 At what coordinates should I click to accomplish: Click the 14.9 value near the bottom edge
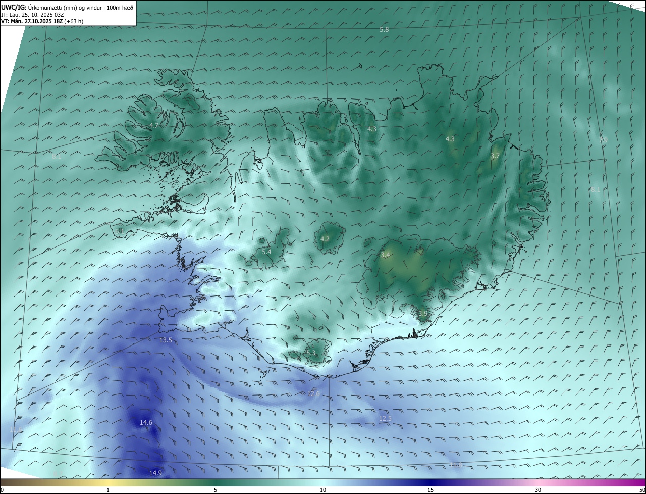[x=155, y=473]
